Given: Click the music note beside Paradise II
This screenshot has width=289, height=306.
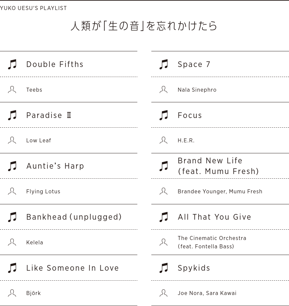Looking at the screenshot, I should (x=12, y=115).
